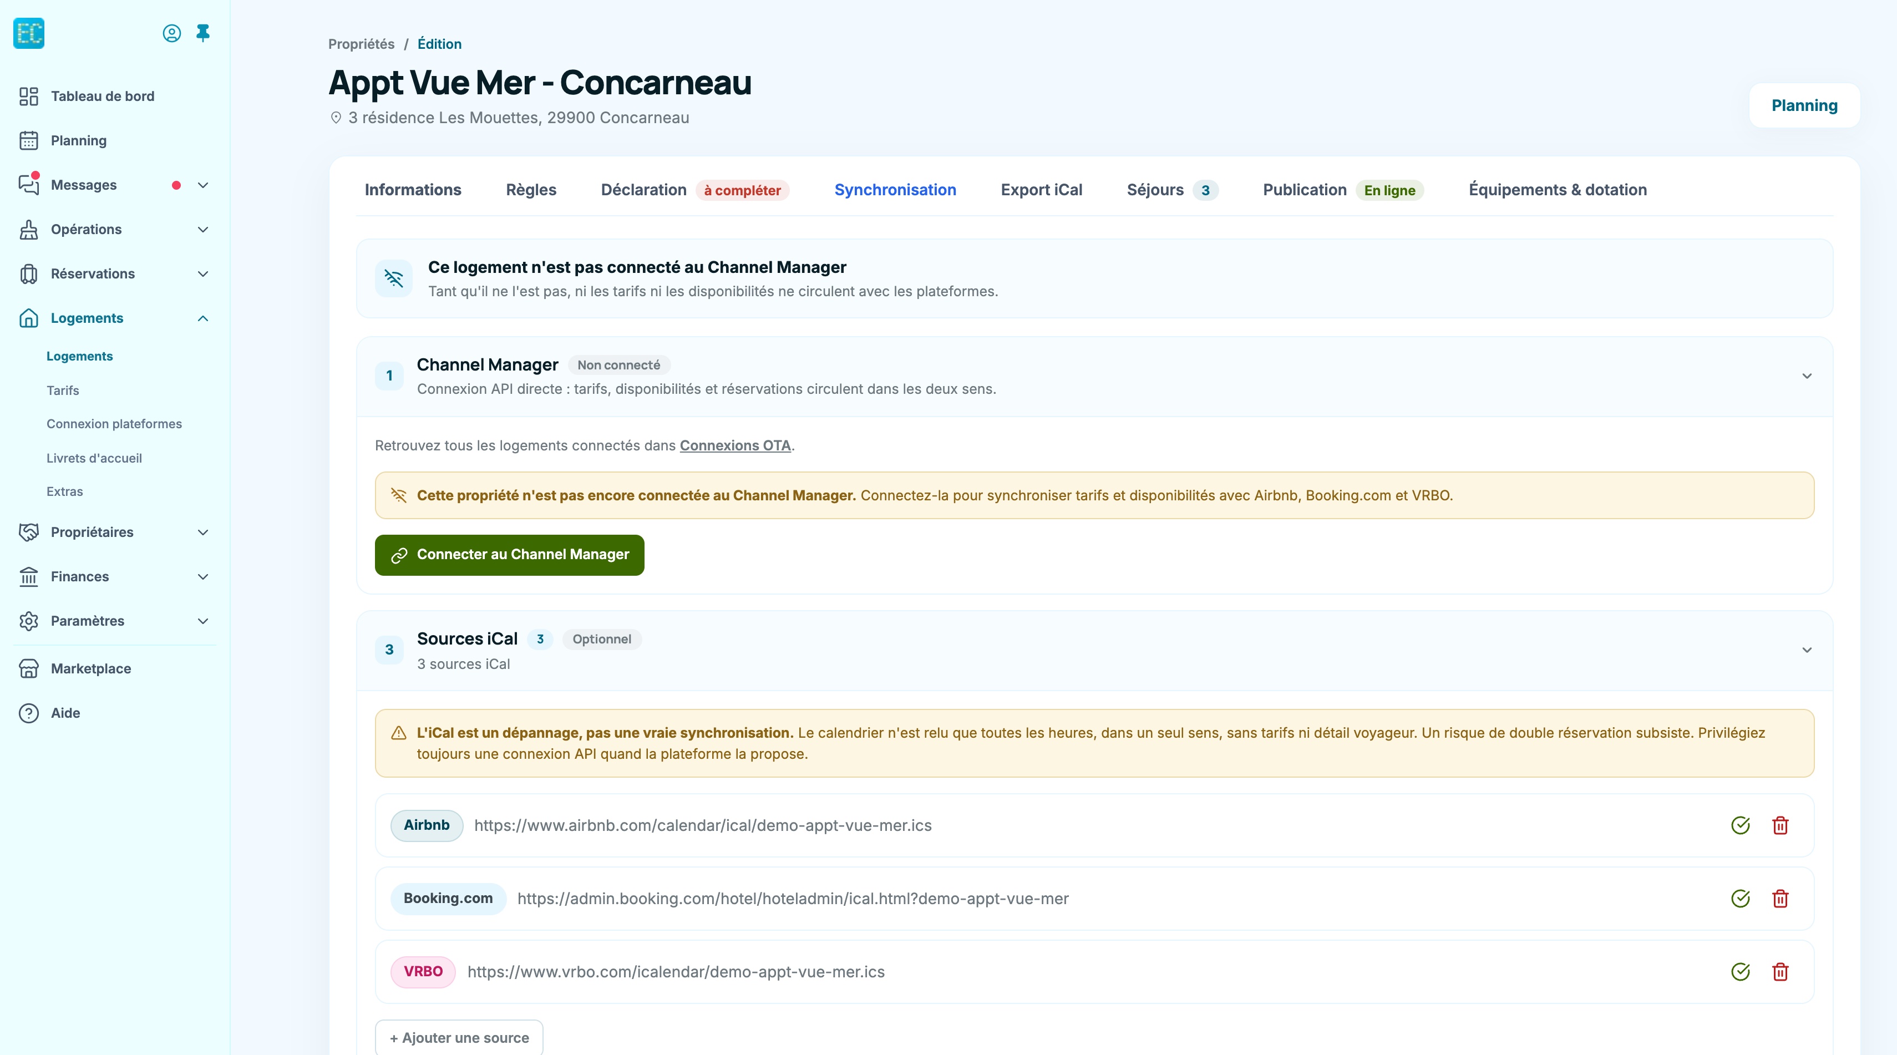
Task: Open Connexion plateformes submenu item
Action: [x=114, y=424]
